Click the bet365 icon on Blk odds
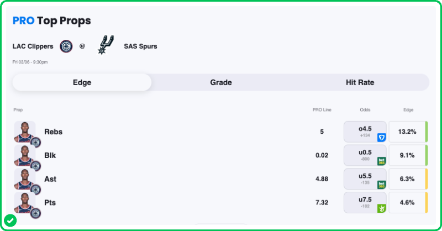 381,161
